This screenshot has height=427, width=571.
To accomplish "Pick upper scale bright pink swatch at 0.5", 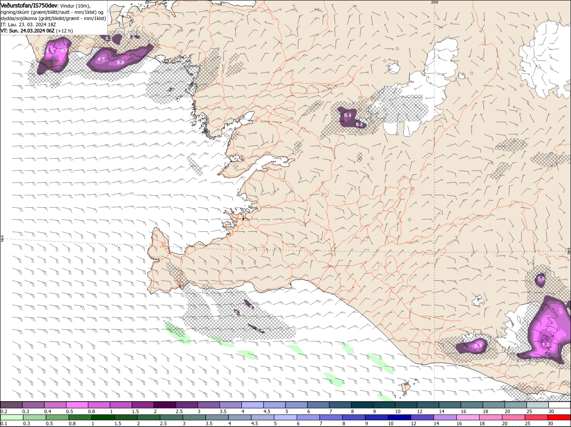I will [x=77, y=405].
